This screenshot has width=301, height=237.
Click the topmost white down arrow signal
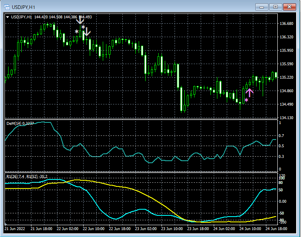tap(80, 19)
